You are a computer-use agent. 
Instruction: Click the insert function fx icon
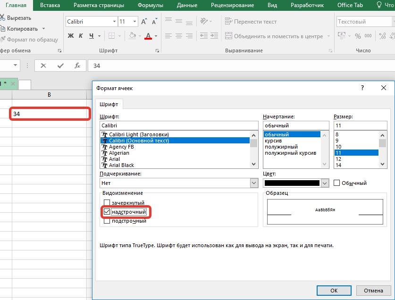(78, 66)
